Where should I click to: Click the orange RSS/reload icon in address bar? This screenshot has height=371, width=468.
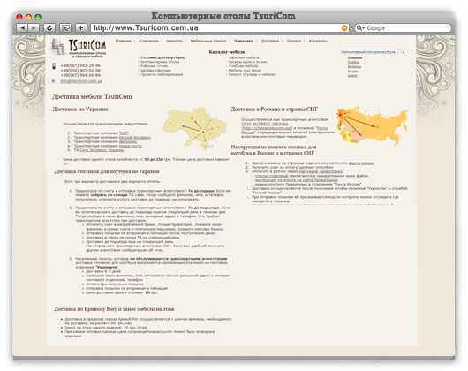(x=344, y=28)
